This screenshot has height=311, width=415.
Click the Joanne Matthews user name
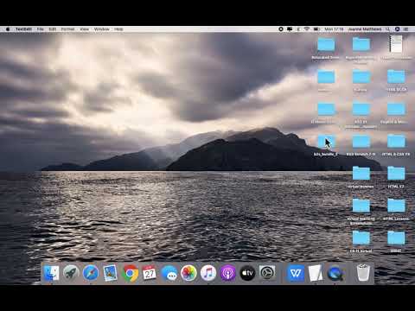click(x=365, y=29)
